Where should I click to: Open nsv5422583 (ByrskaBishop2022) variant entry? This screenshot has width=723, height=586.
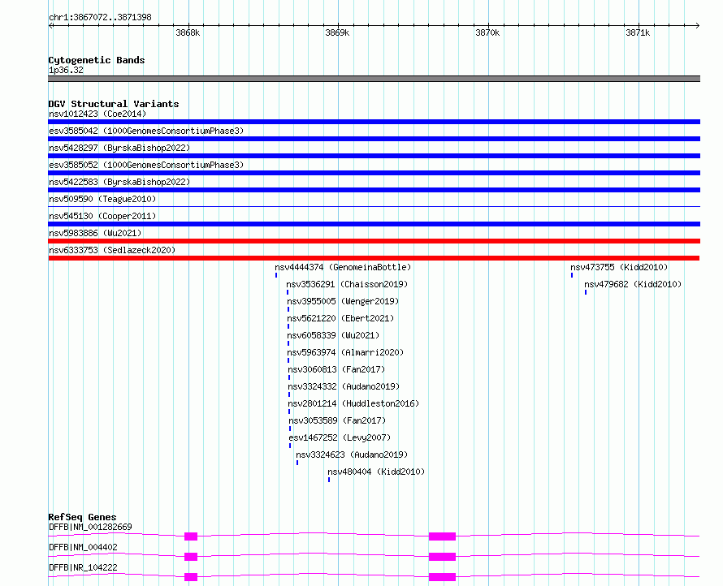pyautogui.click(x=119, y=182)
